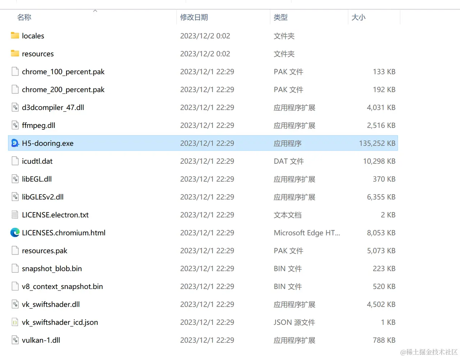Click the 788 KB size of vulkan-1.dll
The width and height of the screenshot is (460, 358).
tap(384, 340)
